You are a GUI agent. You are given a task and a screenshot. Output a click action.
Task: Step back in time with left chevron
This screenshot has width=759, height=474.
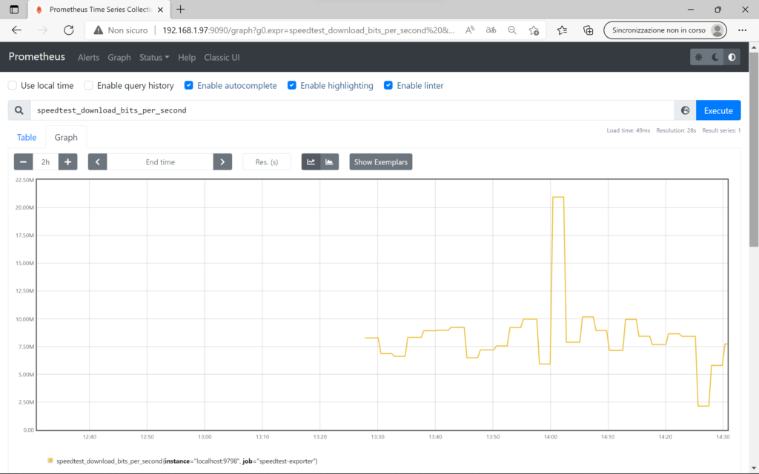[97, 161]
